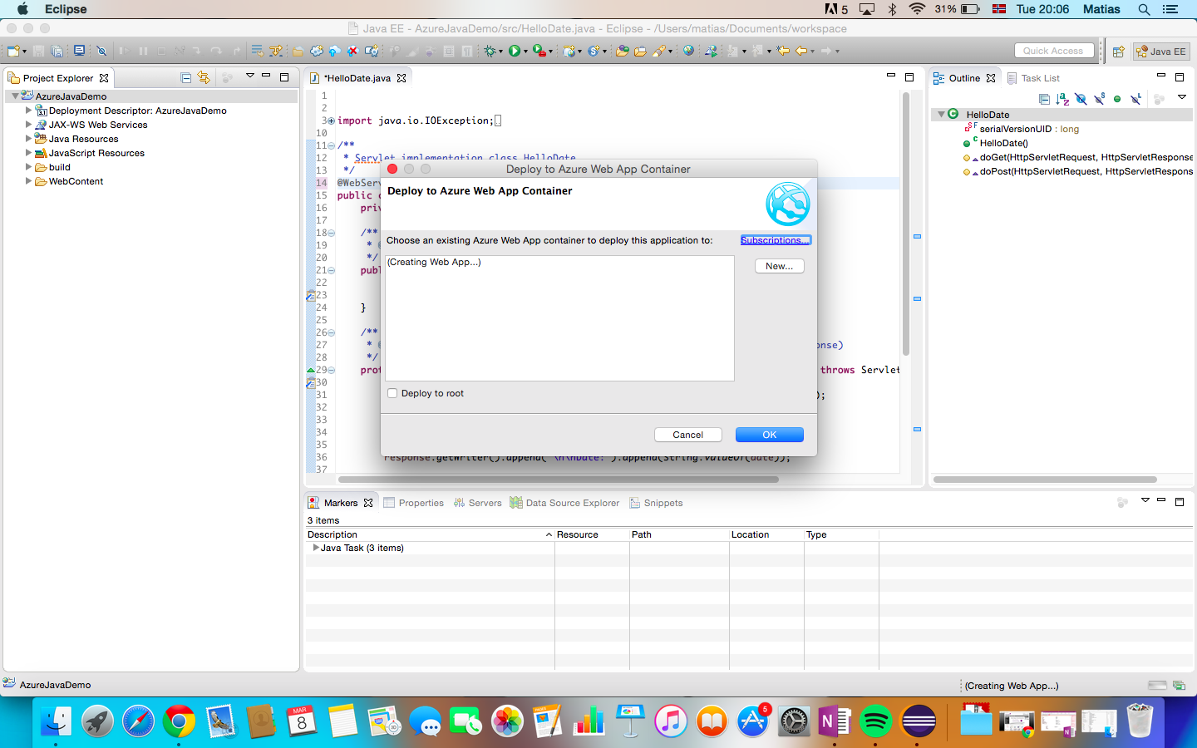The image size is (1197, 748).
Task: Maximize the Project Explorer view
Action: (284, 76)
